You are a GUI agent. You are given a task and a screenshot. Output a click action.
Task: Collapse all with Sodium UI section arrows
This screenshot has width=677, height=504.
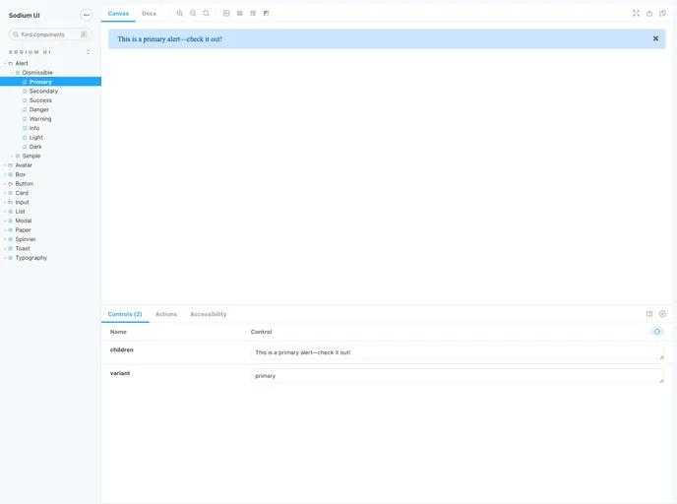(x=89, y=52)
